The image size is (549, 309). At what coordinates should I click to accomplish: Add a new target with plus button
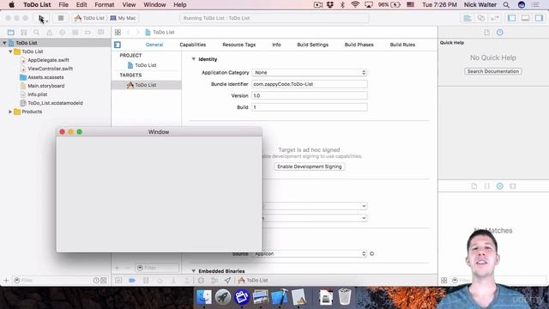pyautogui.click(x=117, y=268)
